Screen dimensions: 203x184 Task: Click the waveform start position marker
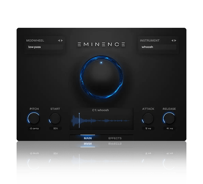79,120
